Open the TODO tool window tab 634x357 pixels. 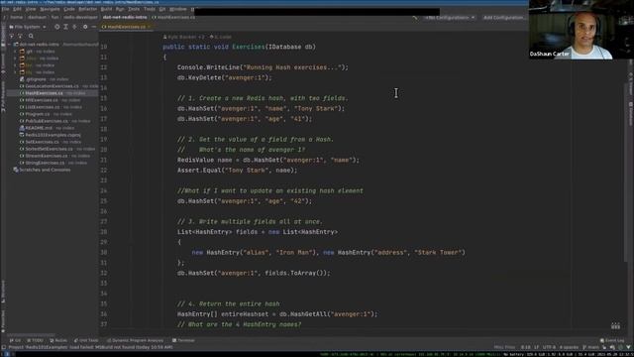pos(36,340)
